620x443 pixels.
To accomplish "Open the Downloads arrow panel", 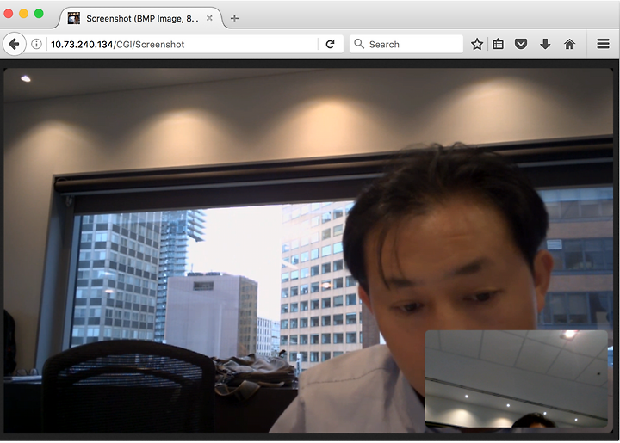I will coord(545,44).
